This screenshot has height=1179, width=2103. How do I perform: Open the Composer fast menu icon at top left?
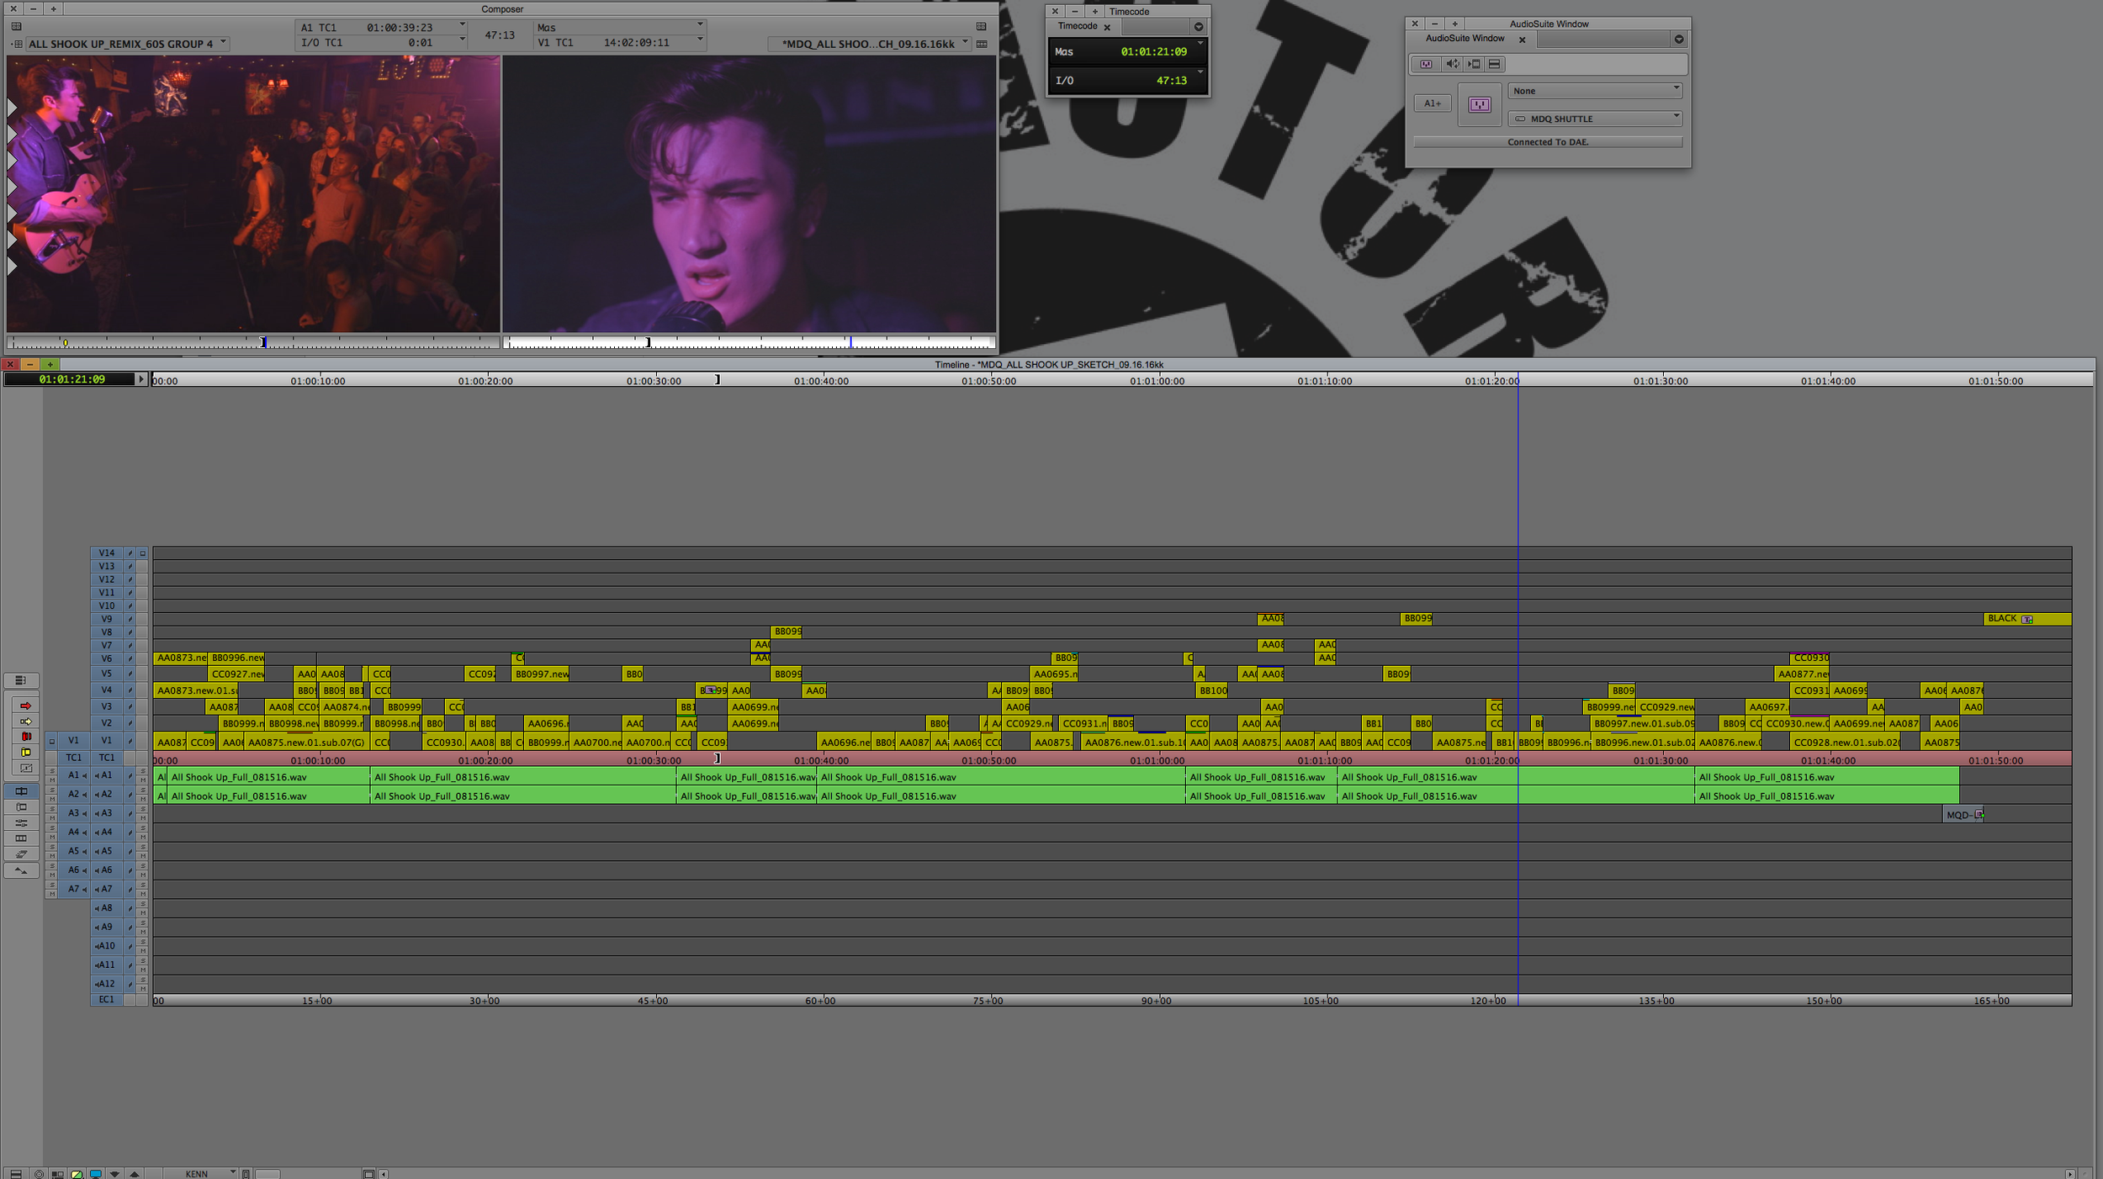pyautogui.click(x=16, y=26)
